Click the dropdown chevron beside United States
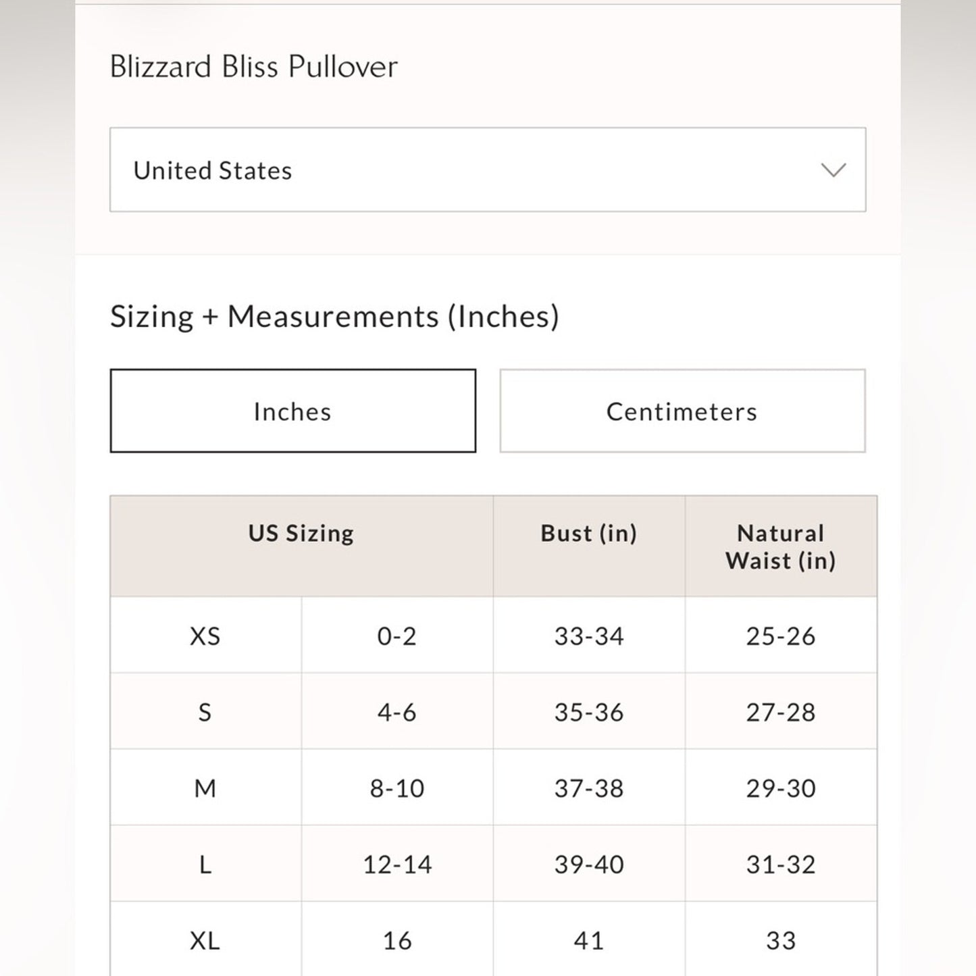 (832, 170)
